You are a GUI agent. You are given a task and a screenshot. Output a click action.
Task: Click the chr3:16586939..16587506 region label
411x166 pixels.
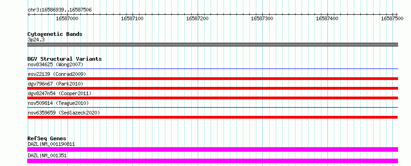point(60,10)
